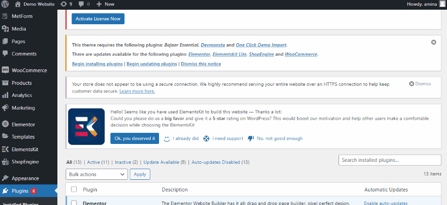The image size is (447, 205).
Task: Open Begin updating plugins link
Action: [x=152, y=64]
